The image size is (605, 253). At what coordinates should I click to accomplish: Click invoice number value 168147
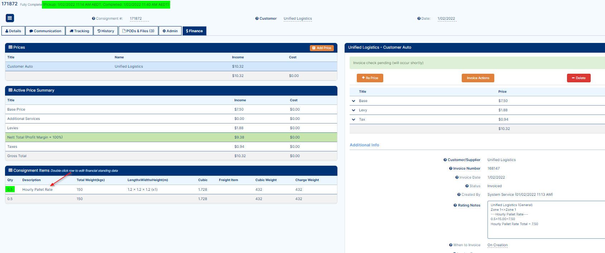click(x=494, y=169)
